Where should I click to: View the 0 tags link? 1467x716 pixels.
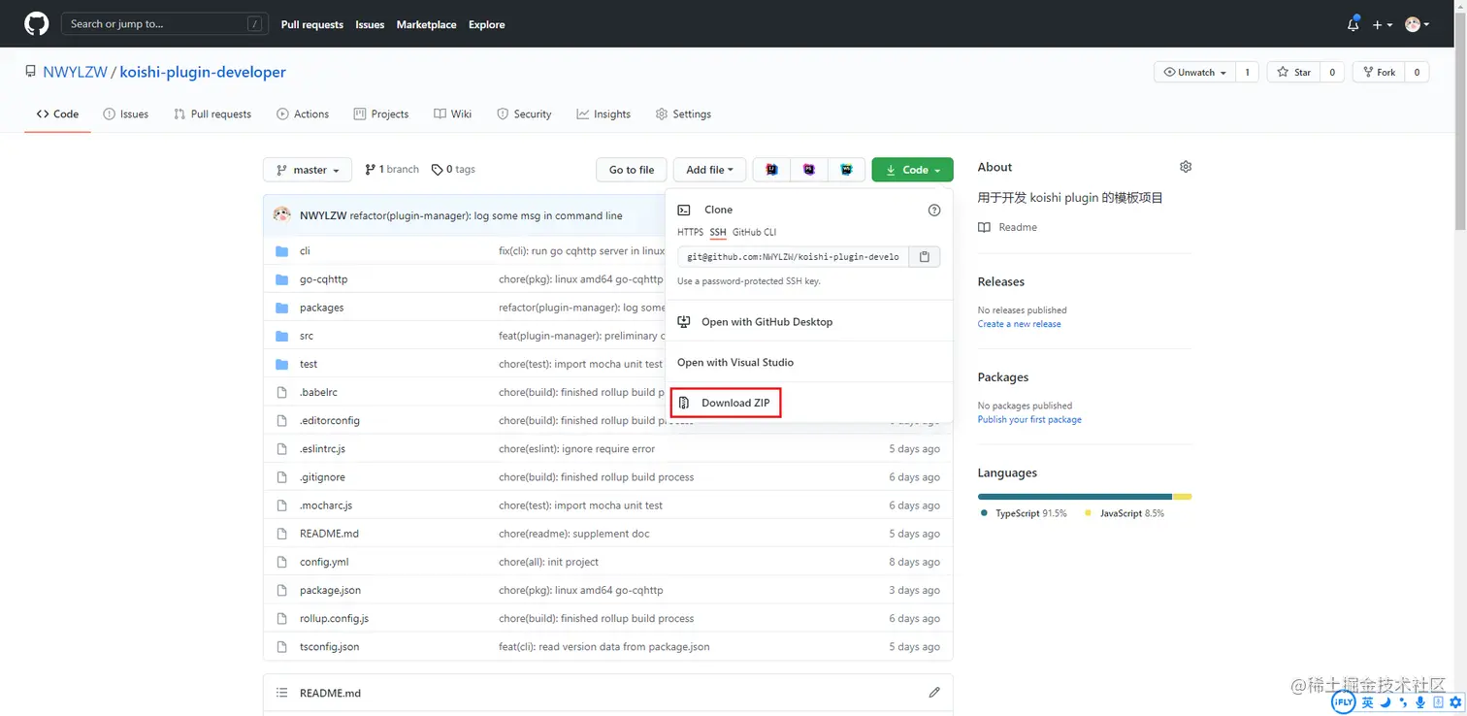[x=453, y=170]
